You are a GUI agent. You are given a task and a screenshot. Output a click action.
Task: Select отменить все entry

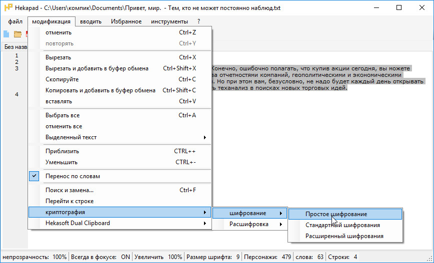pyautogui.click(x=120, y=127)
